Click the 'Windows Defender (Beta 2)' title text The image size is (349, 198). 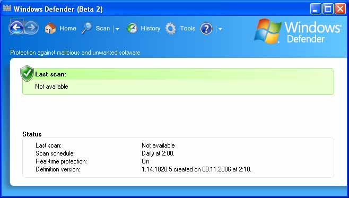(58, 9)
